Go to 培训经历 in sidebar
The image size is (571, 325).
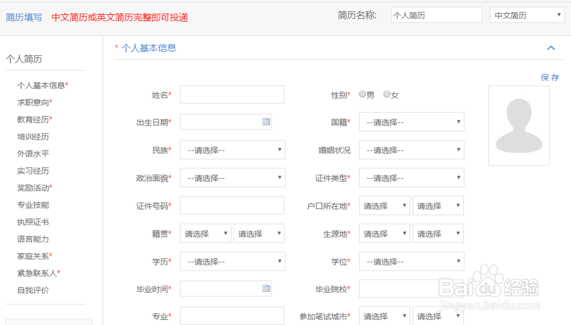(x=33, y=137)
